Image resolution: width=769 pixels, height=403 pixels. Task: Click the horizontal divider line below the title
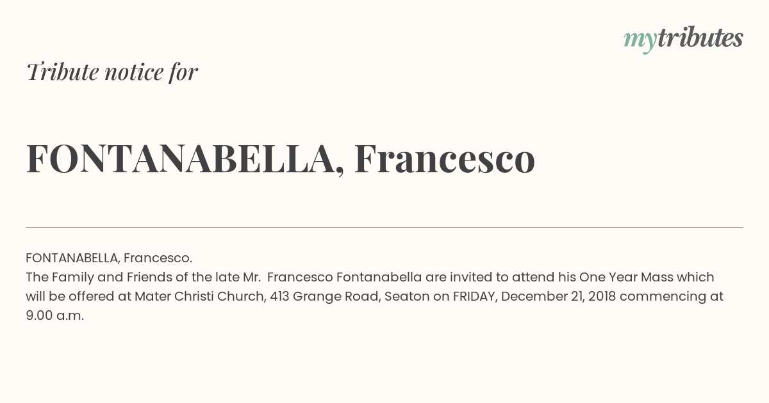[x=384, y=227]
